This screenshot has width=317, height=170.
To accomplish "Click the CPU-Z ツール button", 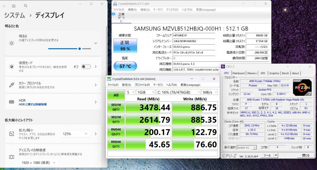I will 267,155.
